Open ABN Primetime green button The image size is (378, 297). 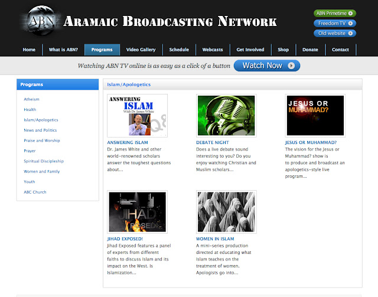335,13
